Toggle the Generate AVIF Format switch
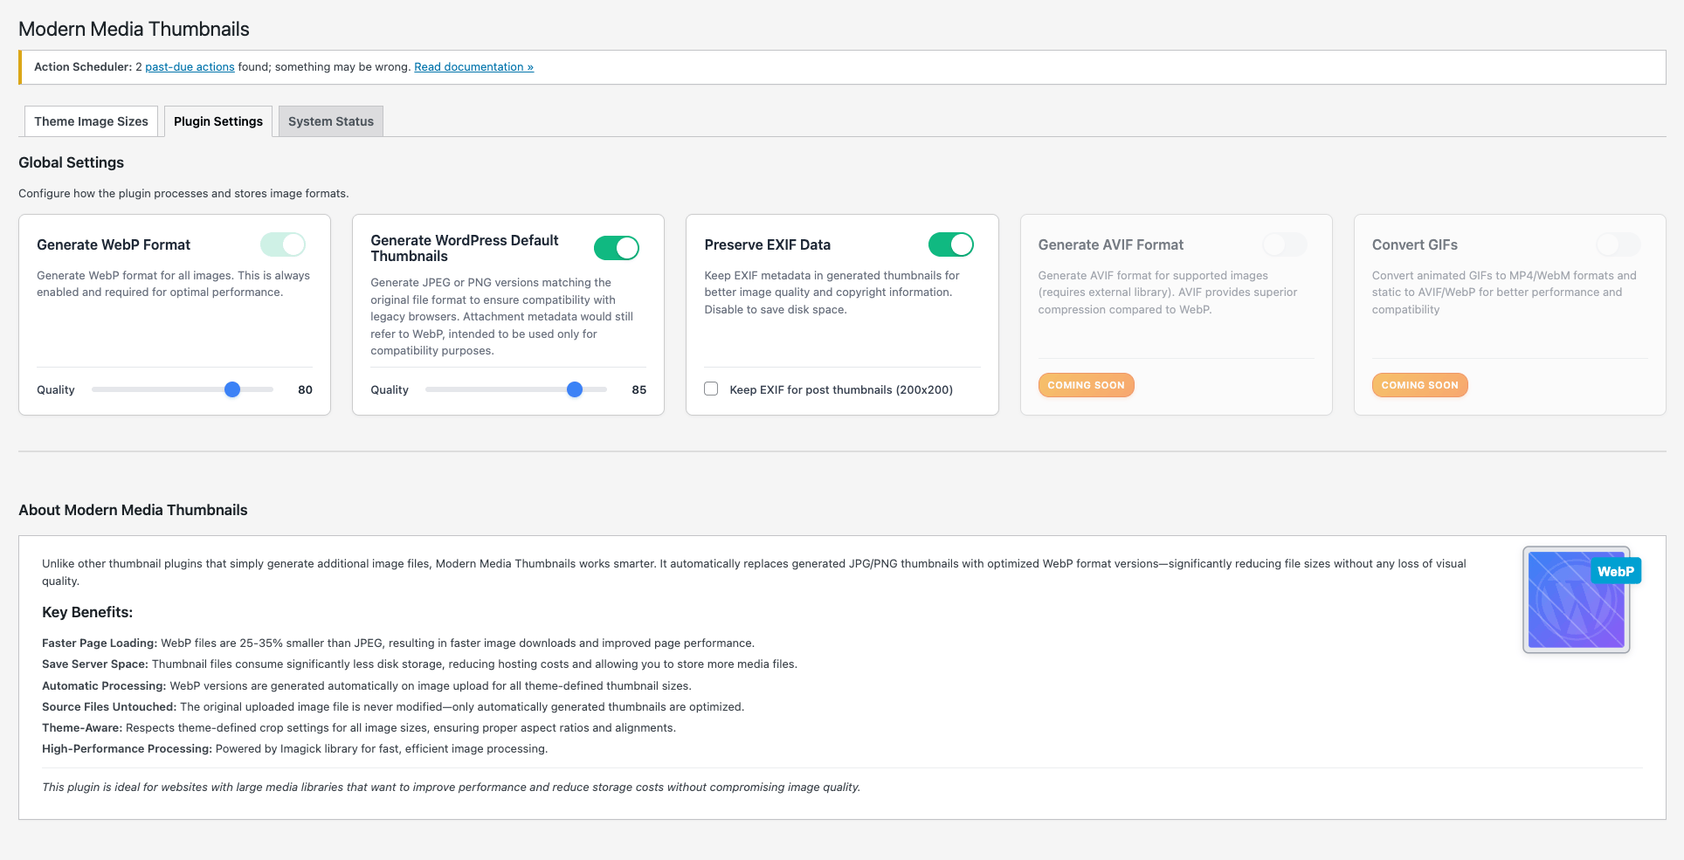1684x860 pixels. (1284, 244)
